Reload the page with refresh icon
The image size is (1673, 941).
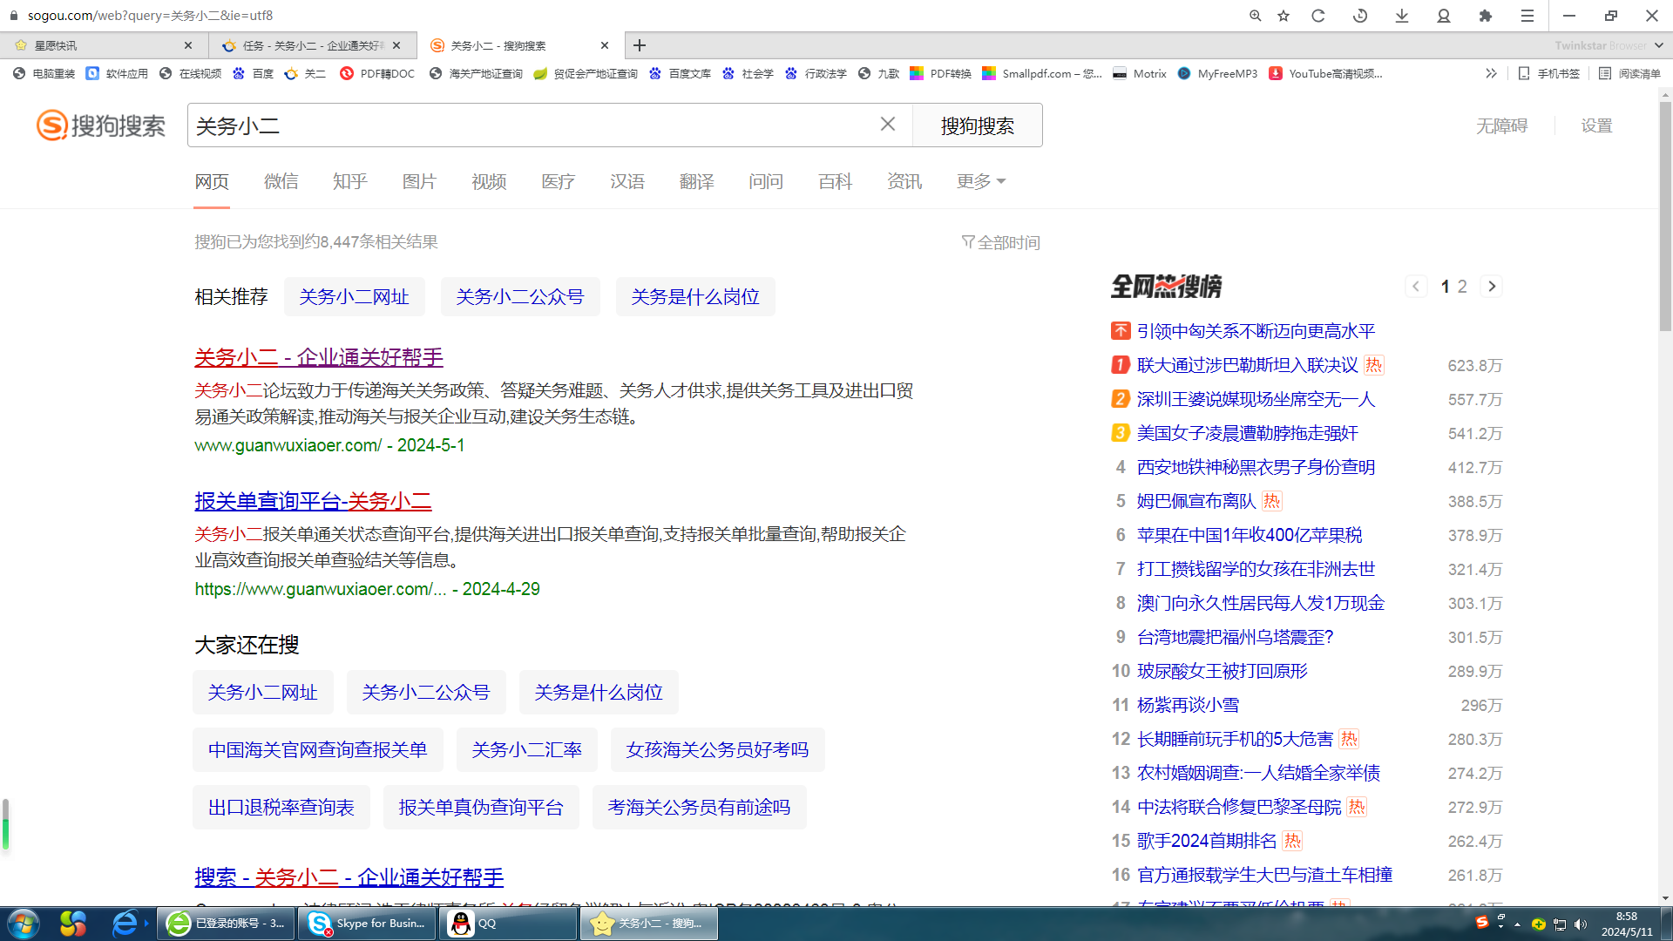click(x=1318, y=16)
